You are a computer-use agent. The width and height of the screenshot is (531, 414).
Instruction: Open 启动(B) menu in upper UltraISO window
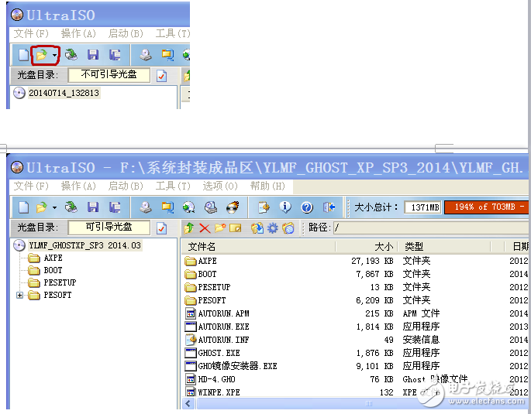click(126, 33)
